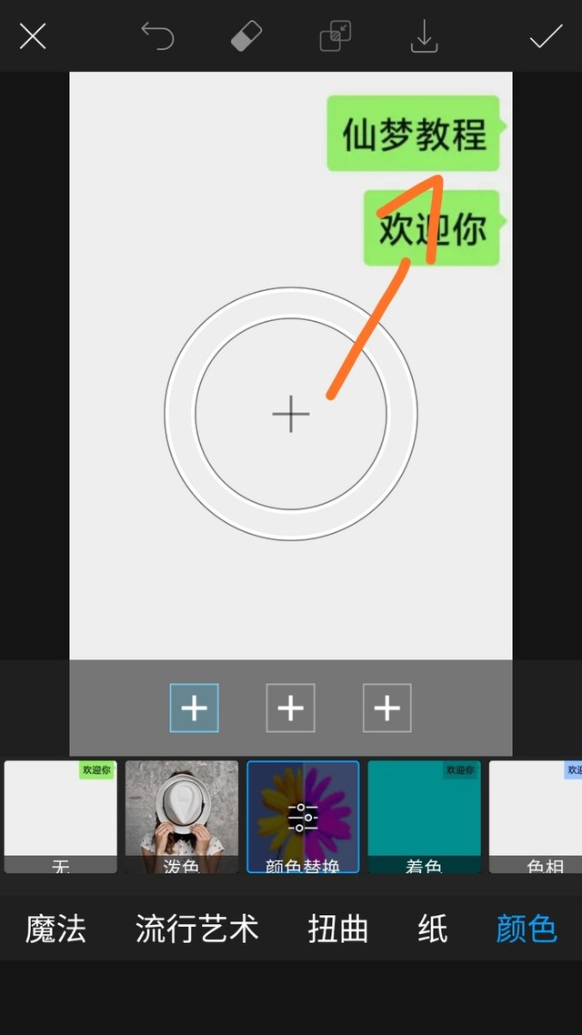Open the 流行艺术 category tab
This screenshot has height=1035, width=582.
pos(196,929)
